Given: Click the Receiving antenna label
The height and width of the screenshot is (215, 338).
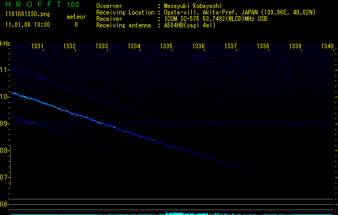Looking at the screenshot, I should [124, 25].
